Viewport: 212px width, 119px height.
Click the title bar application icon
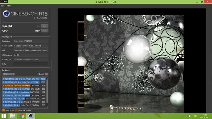4,1
